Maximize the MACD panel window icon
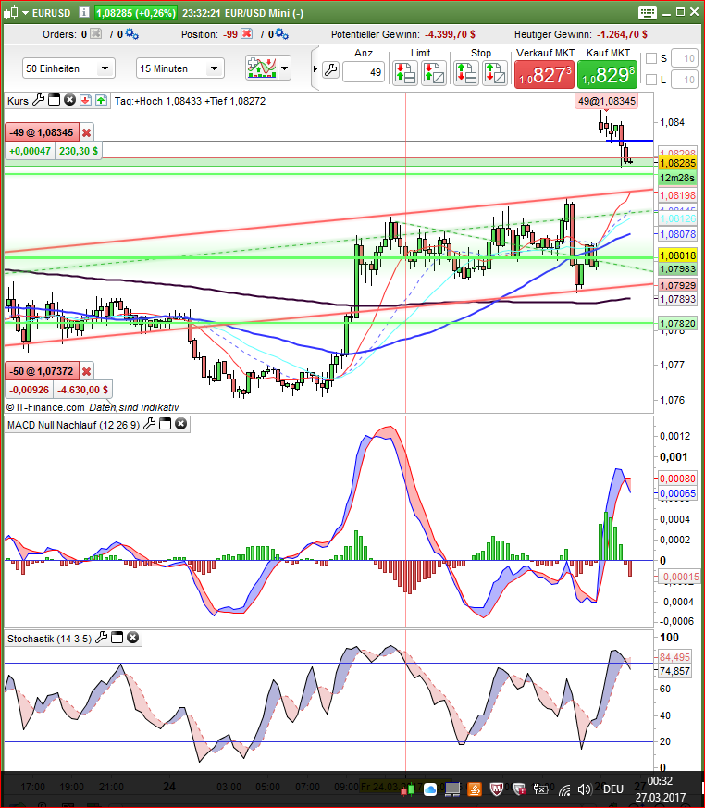Viewport: 705px width, 808px height. tap(165, 424)
